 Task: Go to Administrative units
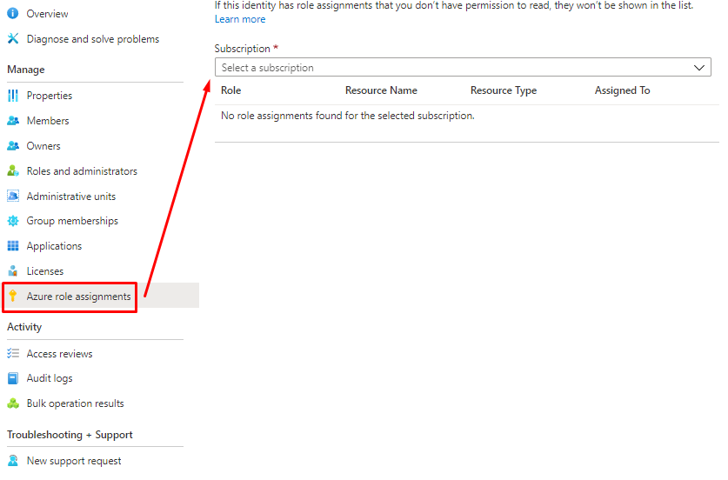tap(70, 197)
